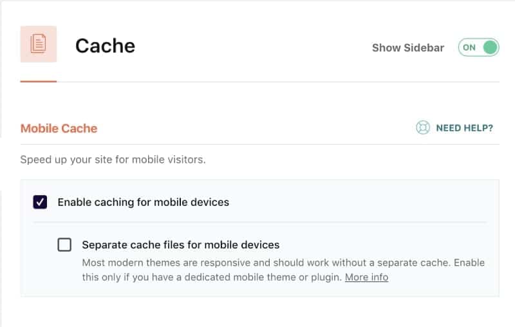Screen dimensions: 515x327
Task: Click the NEED HELP? link text
Action: (x=464, y=127)
